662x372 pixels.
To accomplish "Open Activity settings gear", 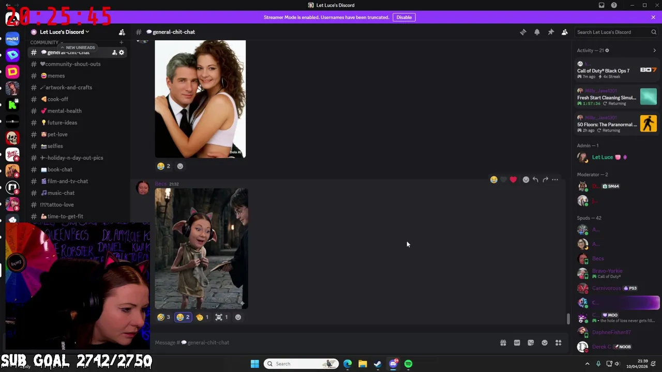I will pyautogui.click(x=607, y=51).
